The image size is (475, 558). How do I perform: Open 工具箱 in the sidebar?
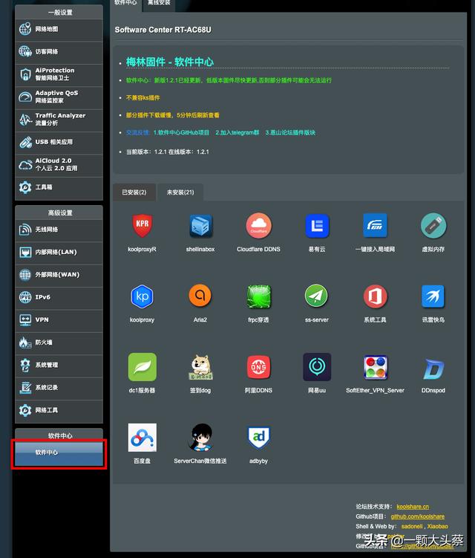tap(59, 187)
